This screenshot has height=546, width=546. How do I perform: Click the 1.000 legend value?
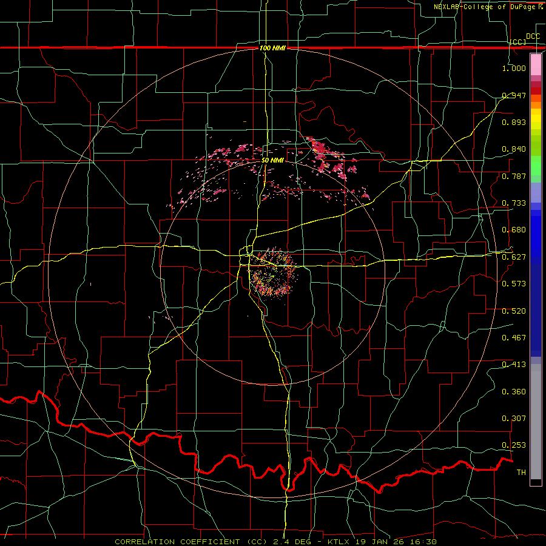(514, 68)
